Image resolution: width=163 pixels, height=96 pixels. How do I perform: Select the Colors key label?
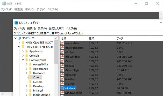[x=37, y=77]
